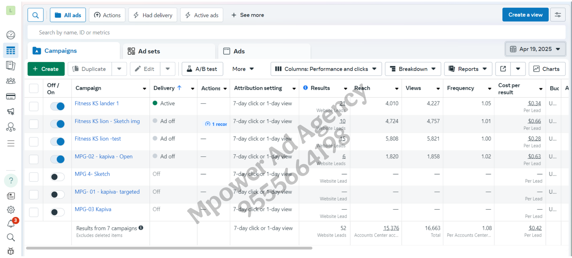Open the More dropdown menu
Screen dimensions: 572x258
(x=243, y=69)
